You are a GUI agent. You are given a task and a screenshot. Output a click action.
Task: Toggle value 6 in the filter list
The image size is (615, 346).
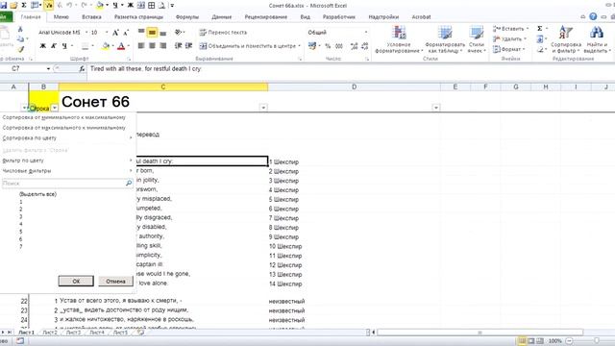coord(21,239)
